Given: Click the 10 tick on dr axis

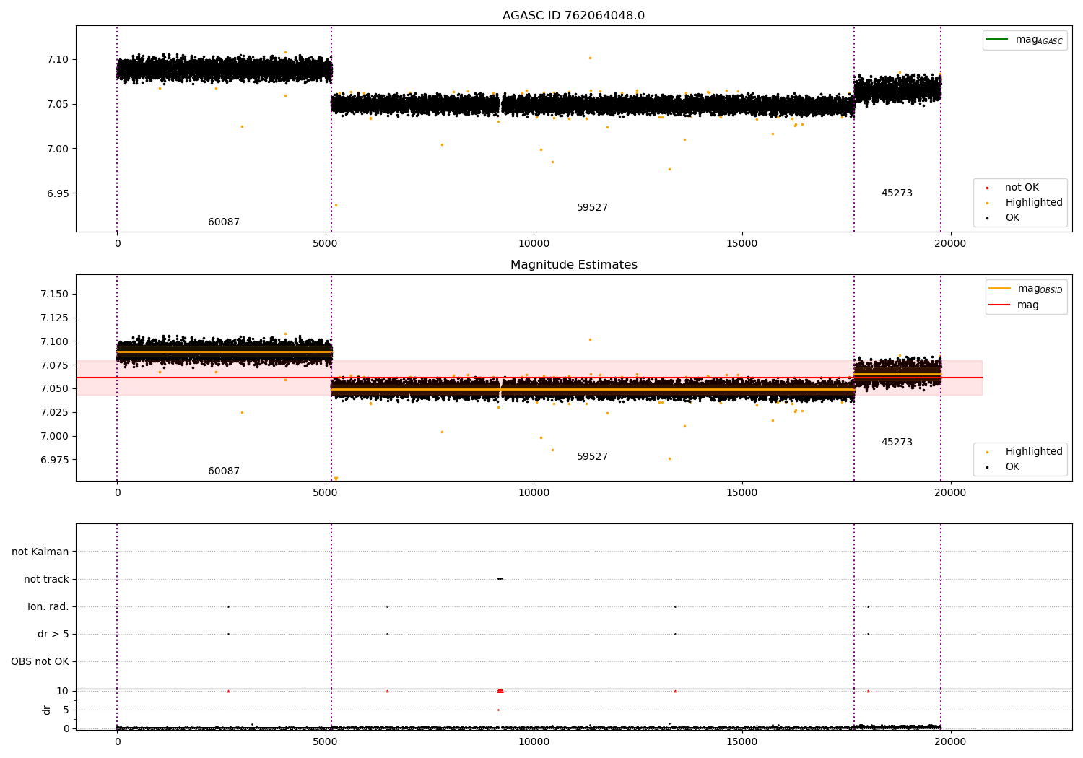Looking at the screenshot, I should pyautogui.click(x=63, y=692).
